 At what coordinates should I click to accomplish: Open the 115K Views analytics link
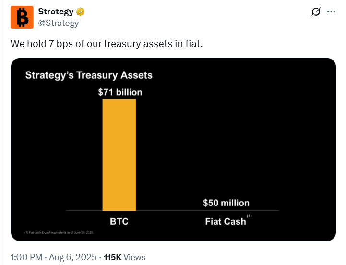click(x=124, y=257)
